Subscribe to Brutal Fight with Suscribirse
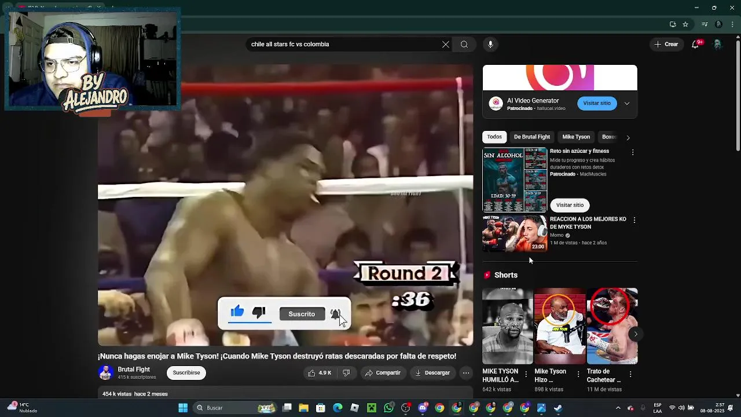Screen dimensions: 741x417 186,372
